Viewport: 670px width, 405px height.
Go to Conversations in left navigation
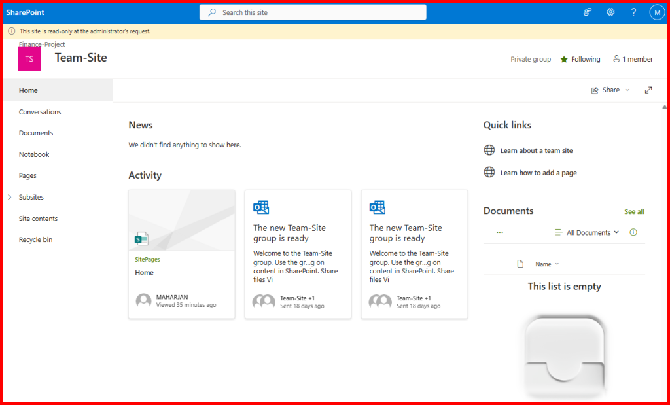coord(40,112)
